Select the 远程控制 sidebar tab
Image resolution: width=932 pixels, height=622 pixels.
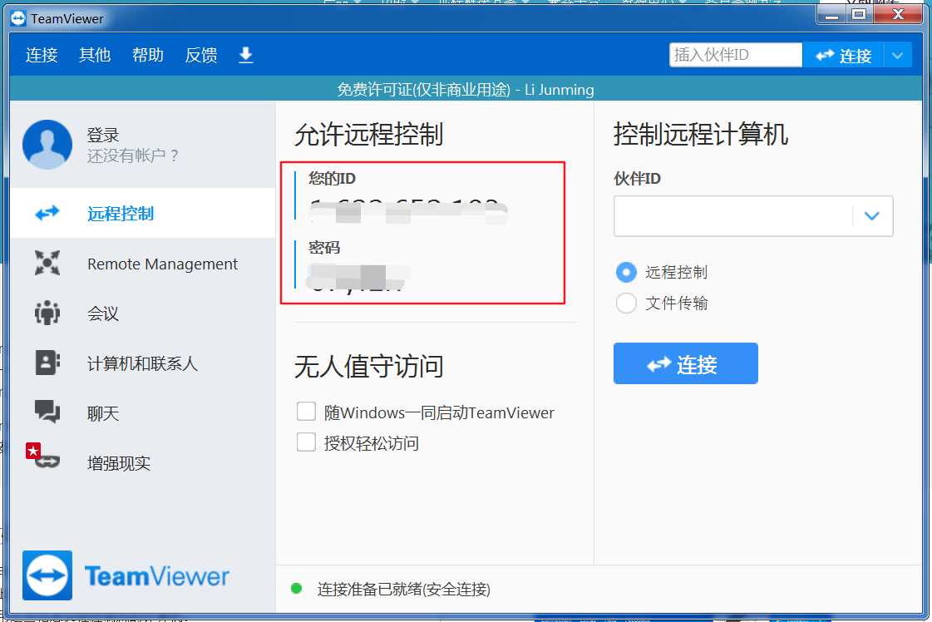[x=143, y=213]
